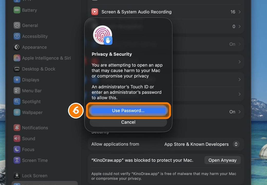267x185 pixels.
Task: Cancel the Privacy & Security dialog
Action: [x=128, y=122]
